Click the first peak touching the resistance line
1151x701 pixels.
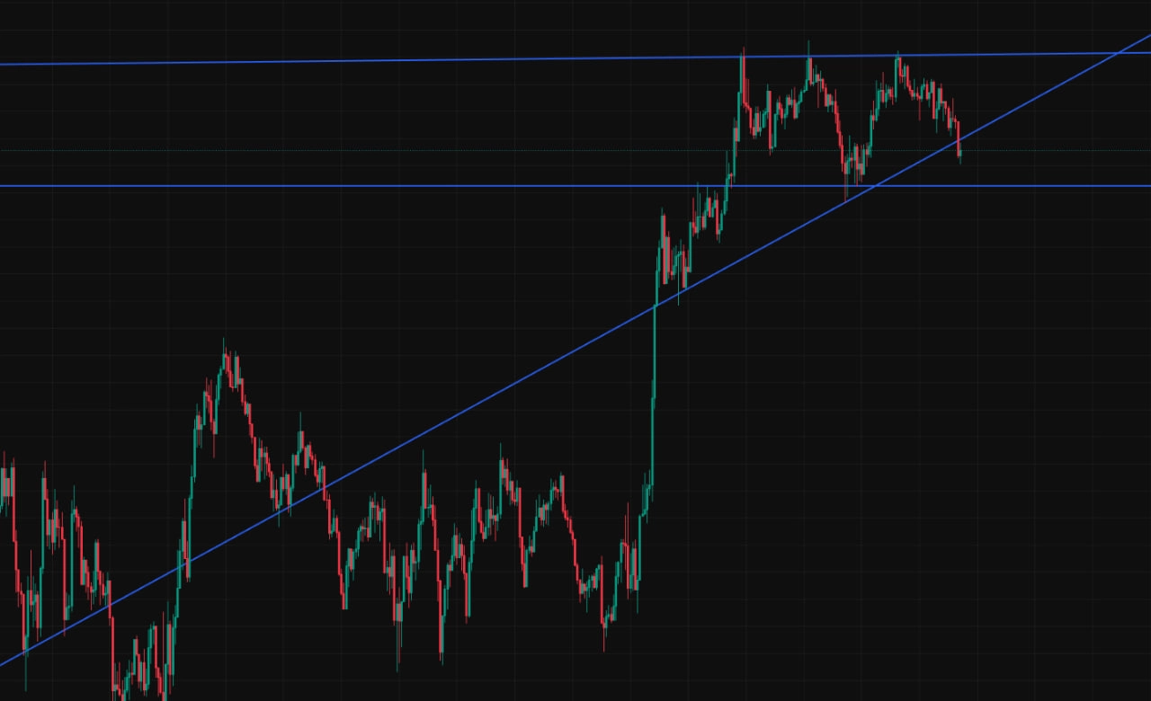pos(743,57)
